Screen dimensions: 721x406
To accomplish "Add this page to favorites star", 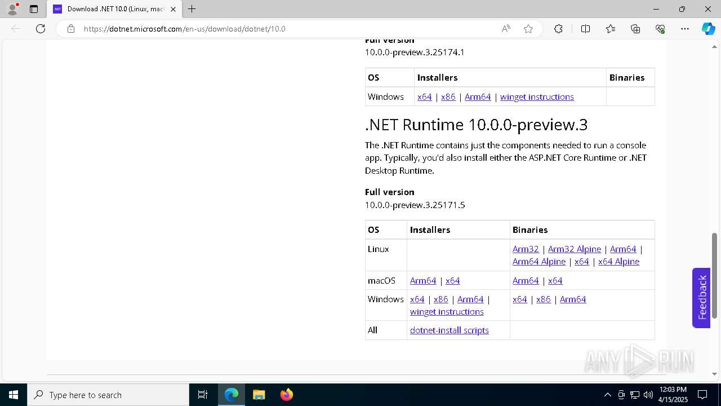I will click(528, 29).
